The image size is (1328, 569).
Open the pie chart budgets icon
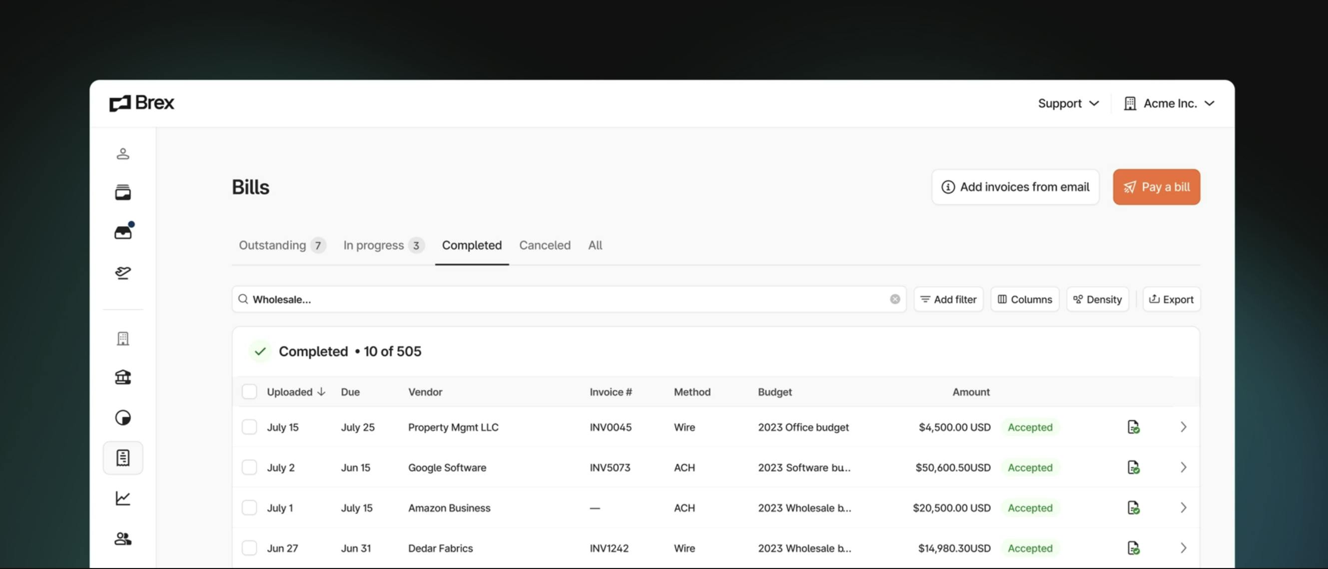pos(123,418)
